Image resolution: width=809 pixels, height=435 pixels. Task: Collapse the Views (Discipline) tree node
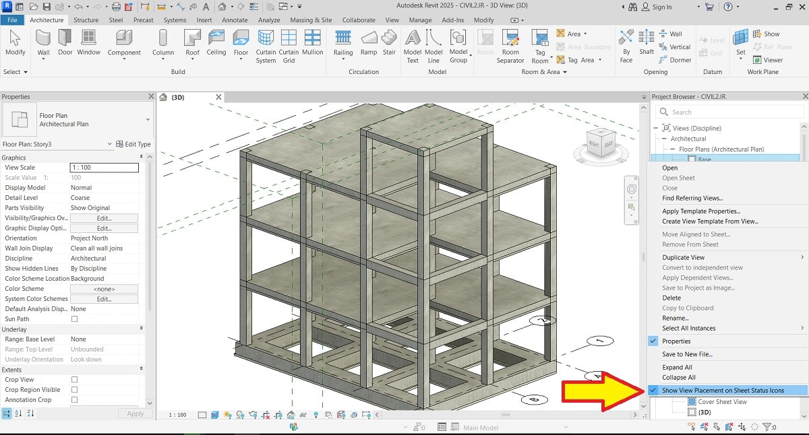tap(657, 129)
